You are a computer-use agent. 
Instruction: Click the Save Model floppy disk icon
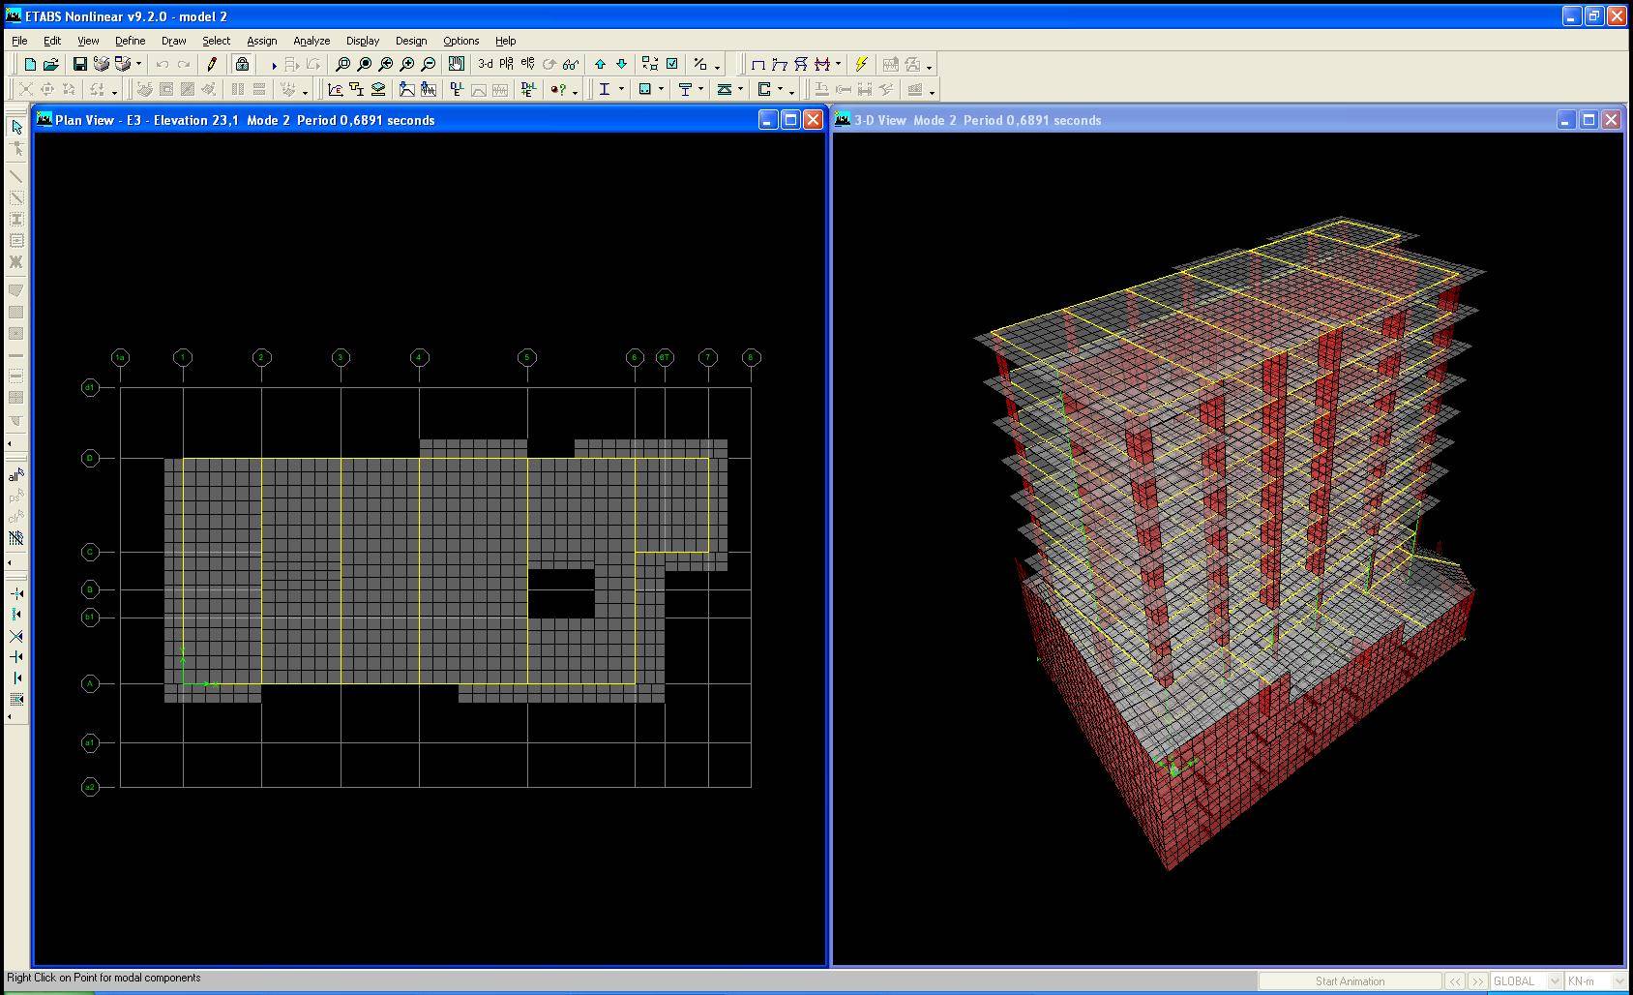pos(80,65)
